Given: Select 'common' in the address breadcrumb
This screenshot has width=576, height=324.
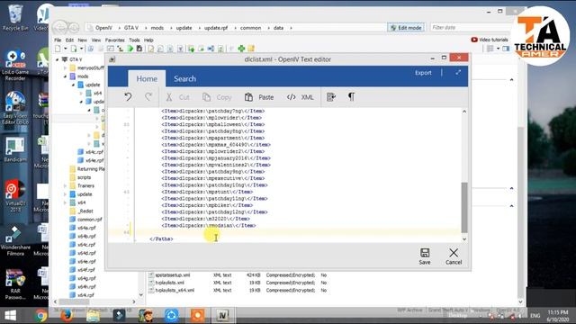Looking at the screenshot, I should pyautogui.click(x=250, y=28).
